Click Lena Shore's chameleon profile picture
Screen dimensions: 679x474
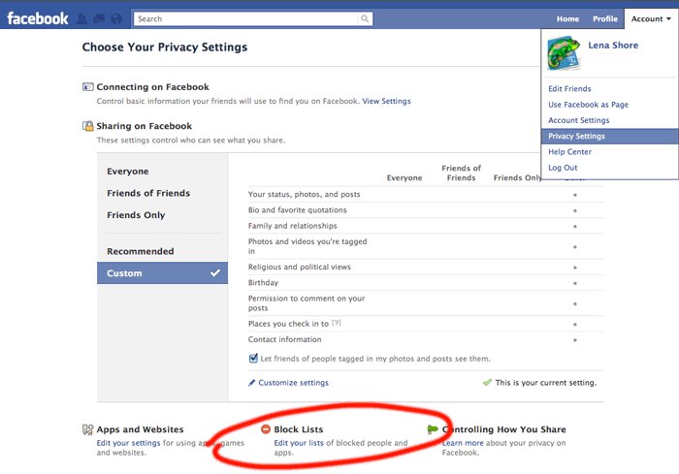pos(564,53)
